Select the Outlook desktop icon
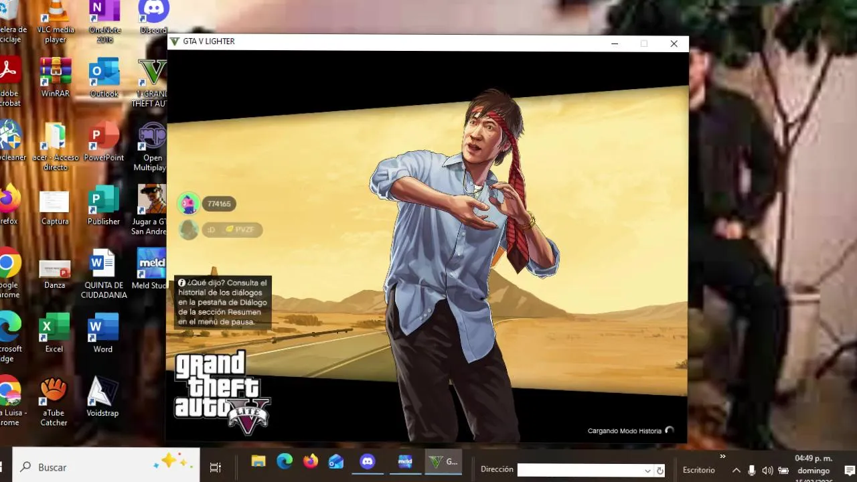 click(104, 78)
